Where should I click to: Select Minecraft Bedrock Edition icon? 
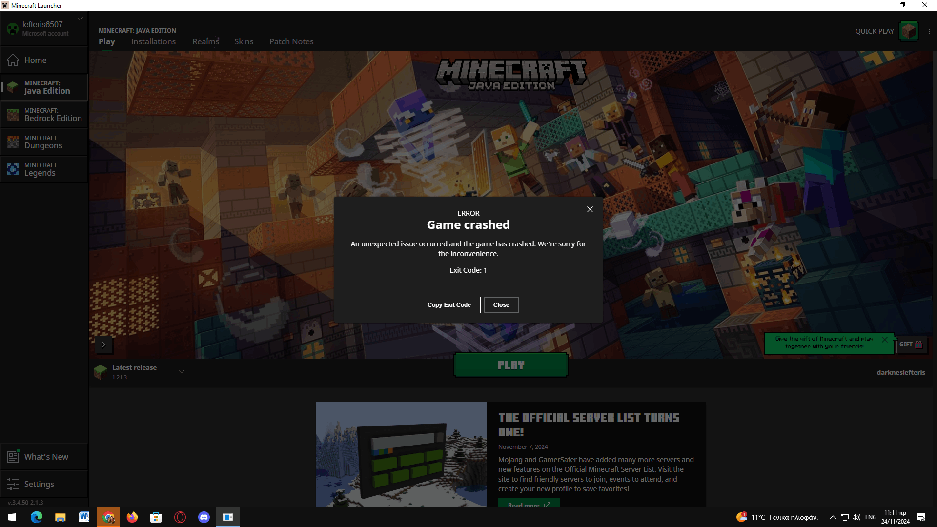tap(13, 115)
